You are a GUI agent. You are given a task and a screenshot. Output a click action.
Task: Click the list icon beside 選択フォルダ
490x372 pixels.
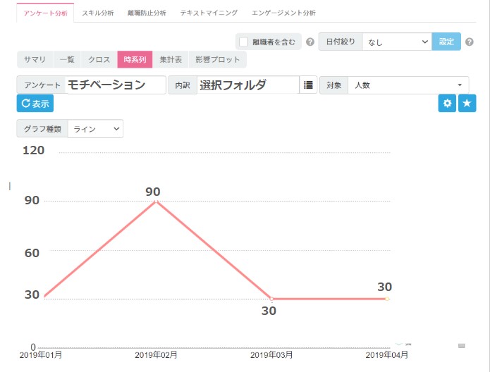[x=308, y=85]
